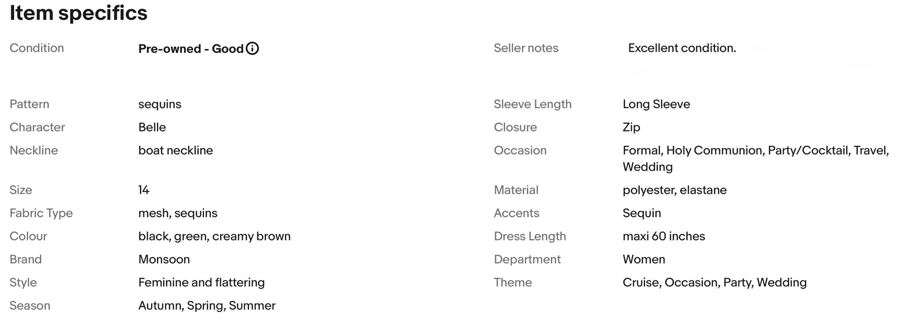The width and height of the screenshot is (904, 329).
Task: Click the Sequin accents value
Action: point(642,213)
